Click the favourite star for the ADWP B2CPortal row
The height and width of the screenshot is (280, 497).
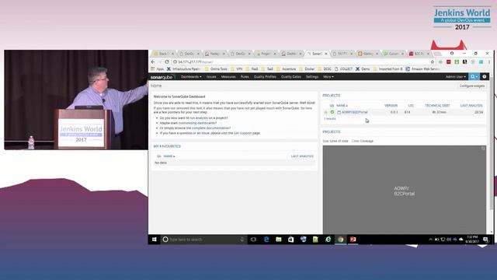pyautogui.click(x=325, y=112)
